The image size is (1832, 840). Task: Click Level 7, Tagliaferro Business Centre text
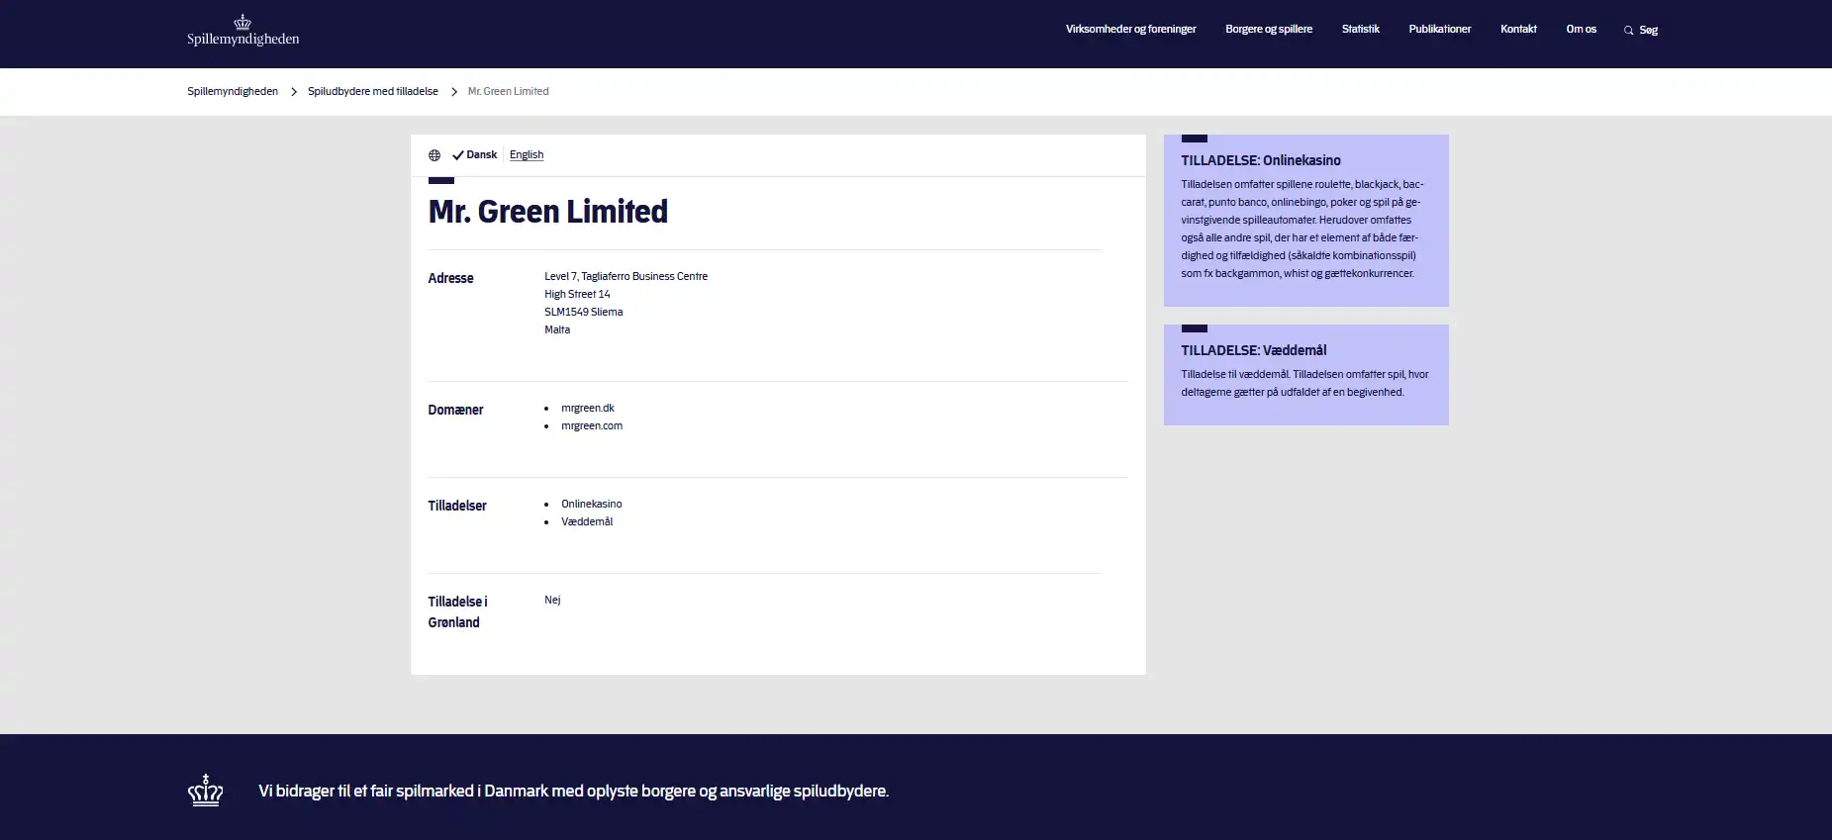pos(626,277)
